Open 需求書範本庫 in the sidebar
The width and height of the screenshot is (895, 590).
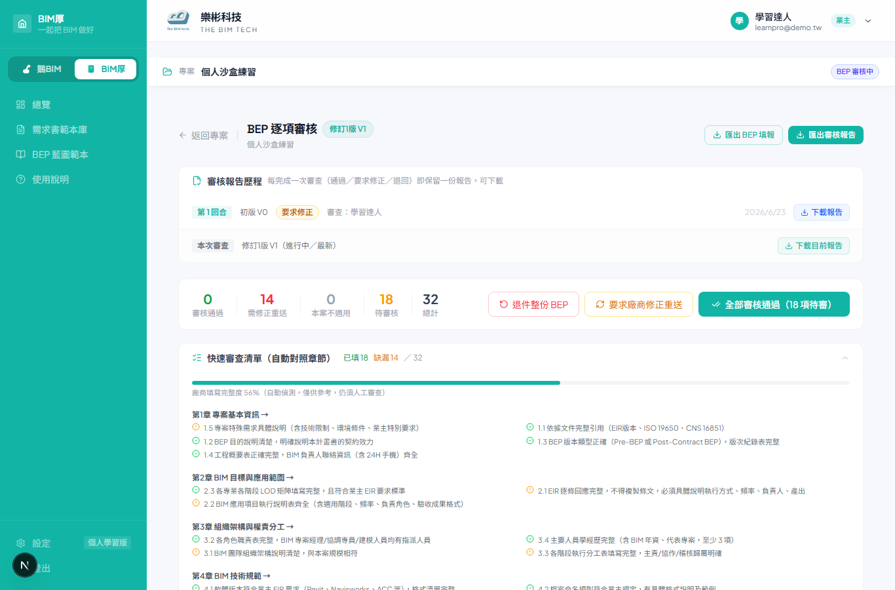click(73, 130)
